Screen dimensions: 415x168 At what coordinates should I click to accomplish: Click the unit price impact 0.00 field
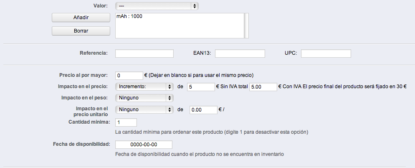(203, 109)
